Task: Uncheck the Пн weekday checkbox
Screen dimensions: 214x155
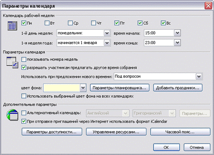Action: tap(24, 23)
